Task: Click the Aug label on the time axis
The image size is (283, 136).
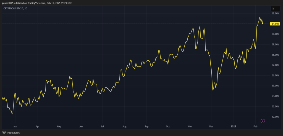Action: pyautogui.click(x=124, y=126)
